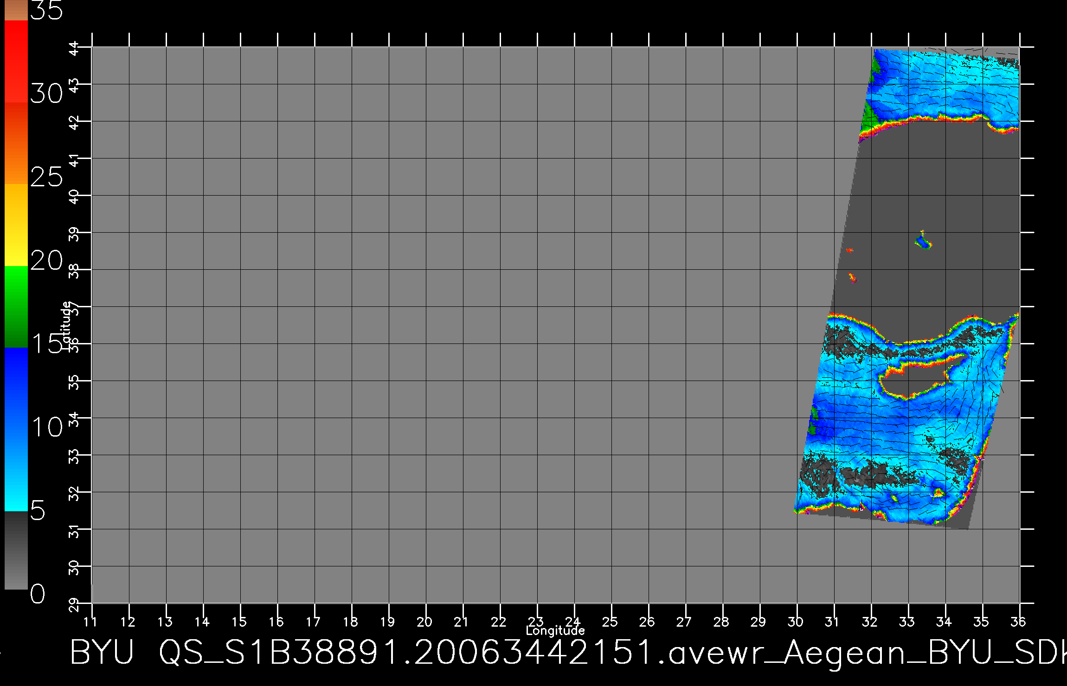Click longitude tick label 29
This screenshot has width=1067, height=686.
coord(758,622)
